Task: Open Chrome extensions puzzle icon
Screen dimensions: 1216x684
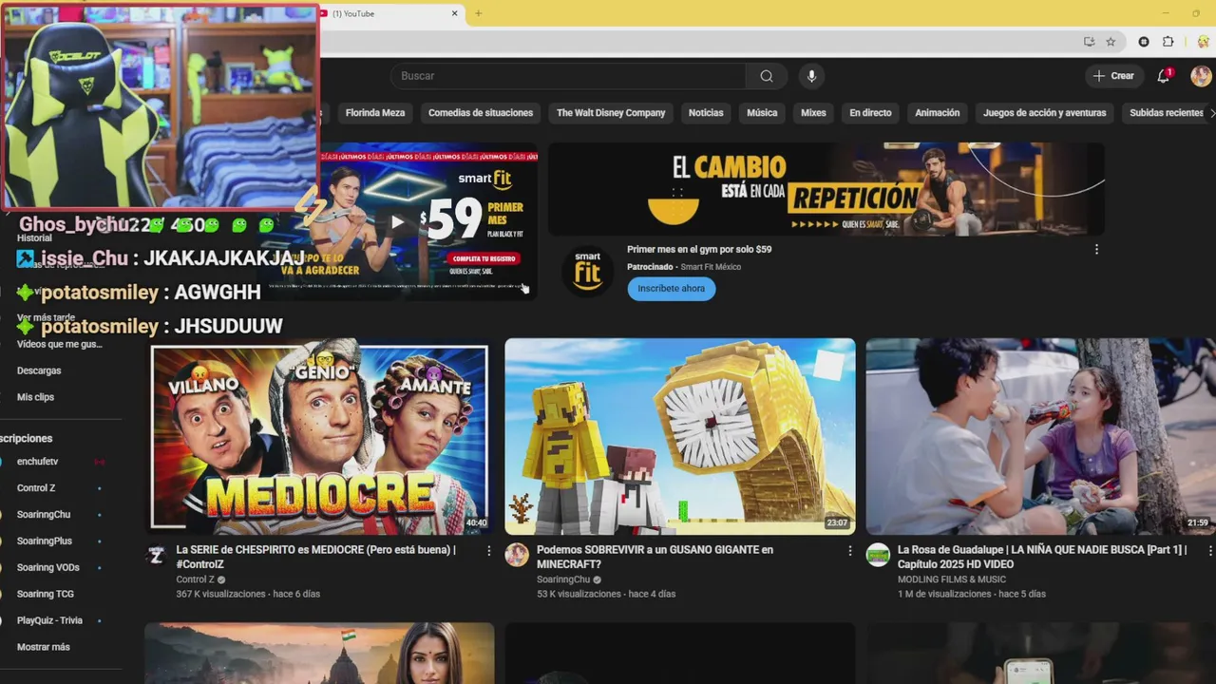Action: click(x=1168, y=42)
